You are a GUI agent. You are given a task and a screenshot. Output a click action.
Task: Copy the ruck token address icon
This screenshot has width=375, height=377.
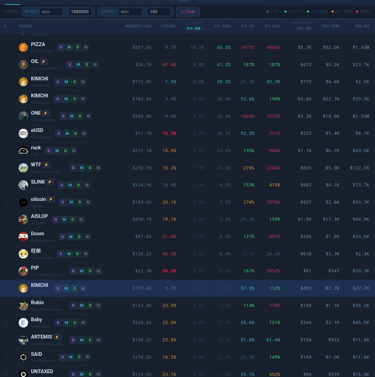(x=74, y=151)
